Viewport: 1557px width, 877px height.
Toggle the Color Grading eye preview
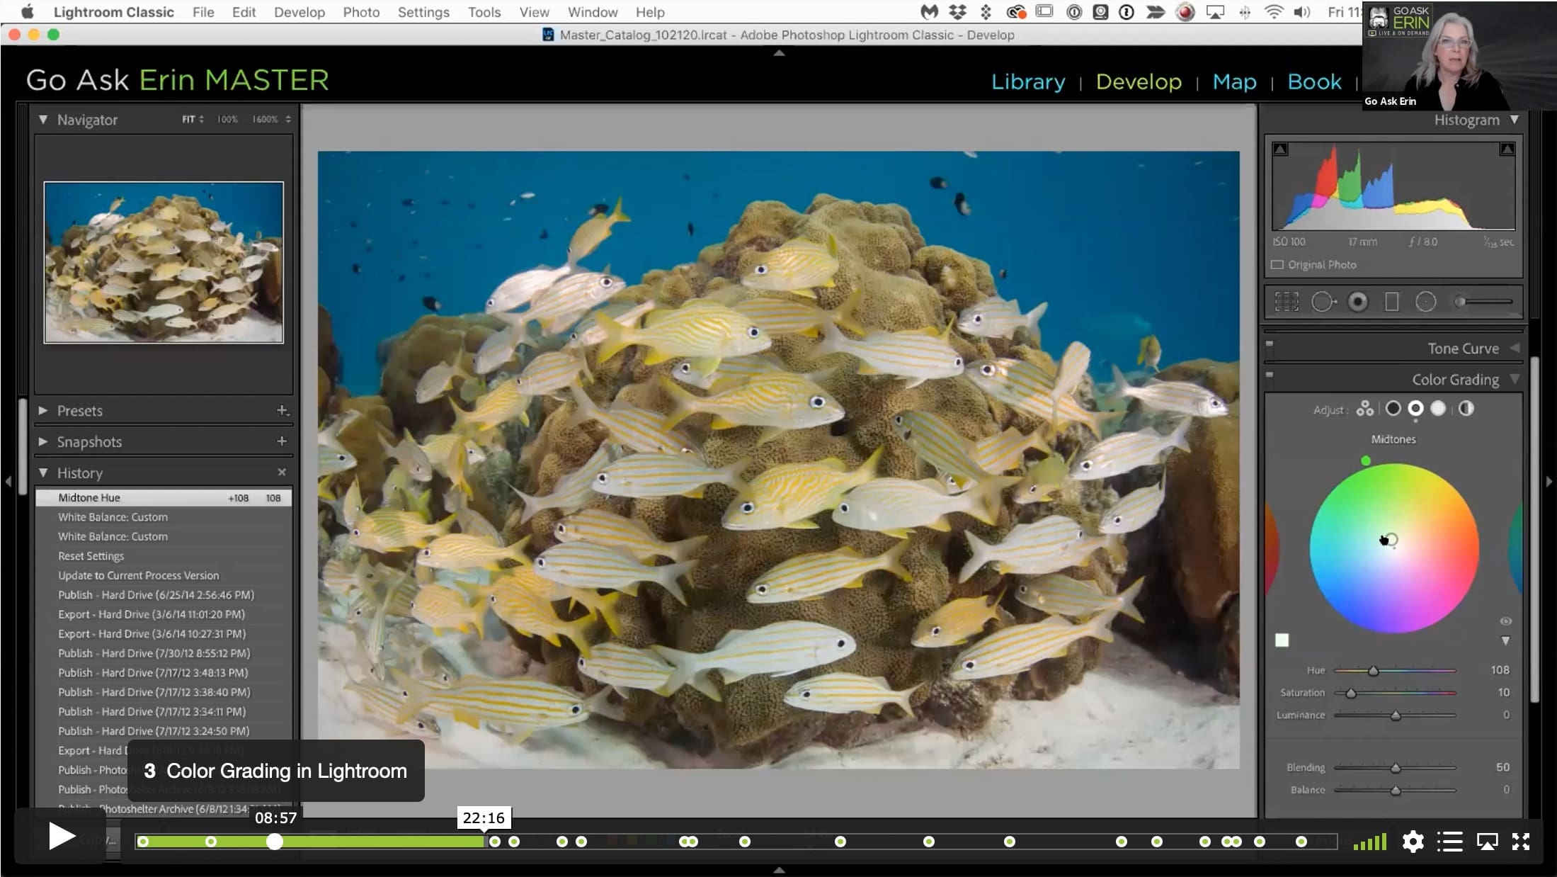(1506, 621)
